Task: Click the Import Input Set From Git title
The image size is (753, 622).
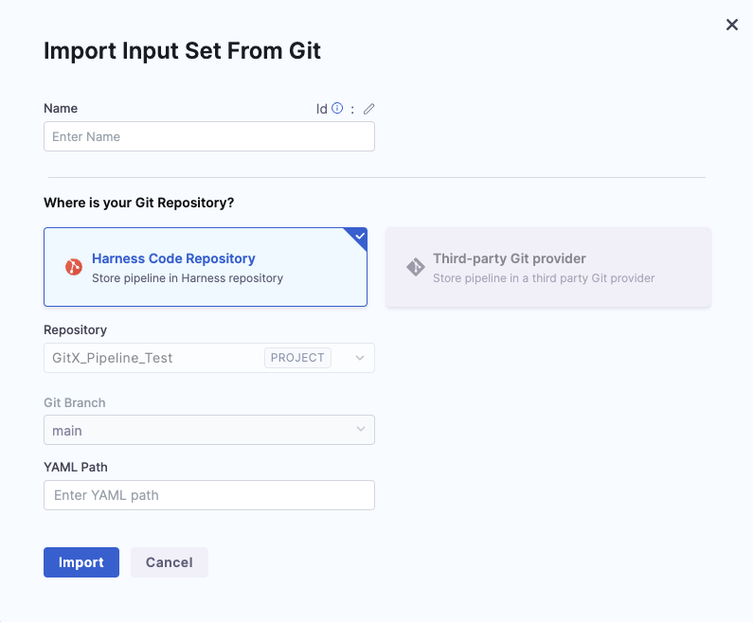Action: pos(182,51)
